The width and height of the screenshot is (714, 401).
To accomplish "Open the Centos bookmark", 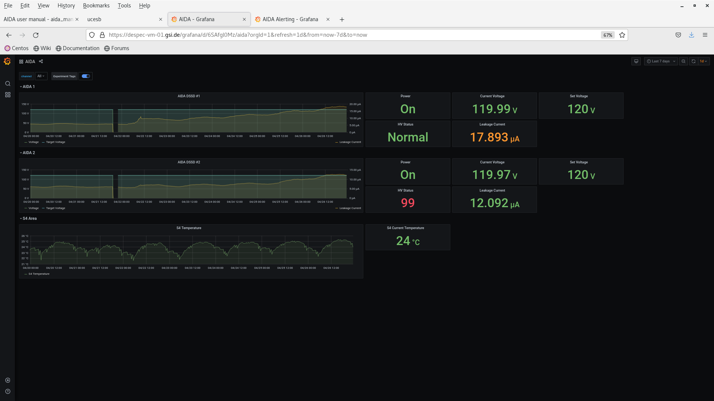I will tap(16, 48).
